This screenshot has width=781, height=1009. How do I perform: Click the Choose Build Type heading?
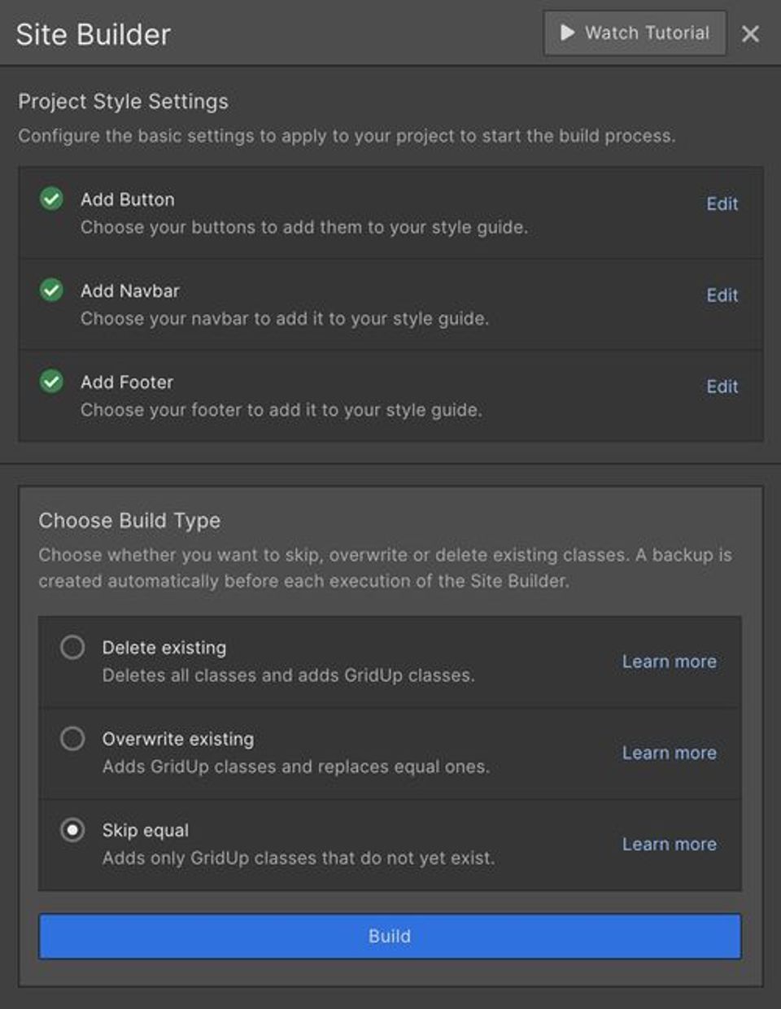[129, 521]
